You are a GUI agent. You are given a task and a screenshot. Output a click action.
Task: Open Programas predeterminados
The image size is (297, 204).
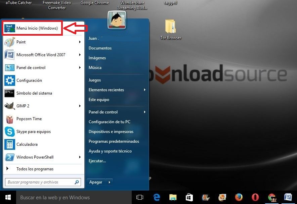click(114, 141)
